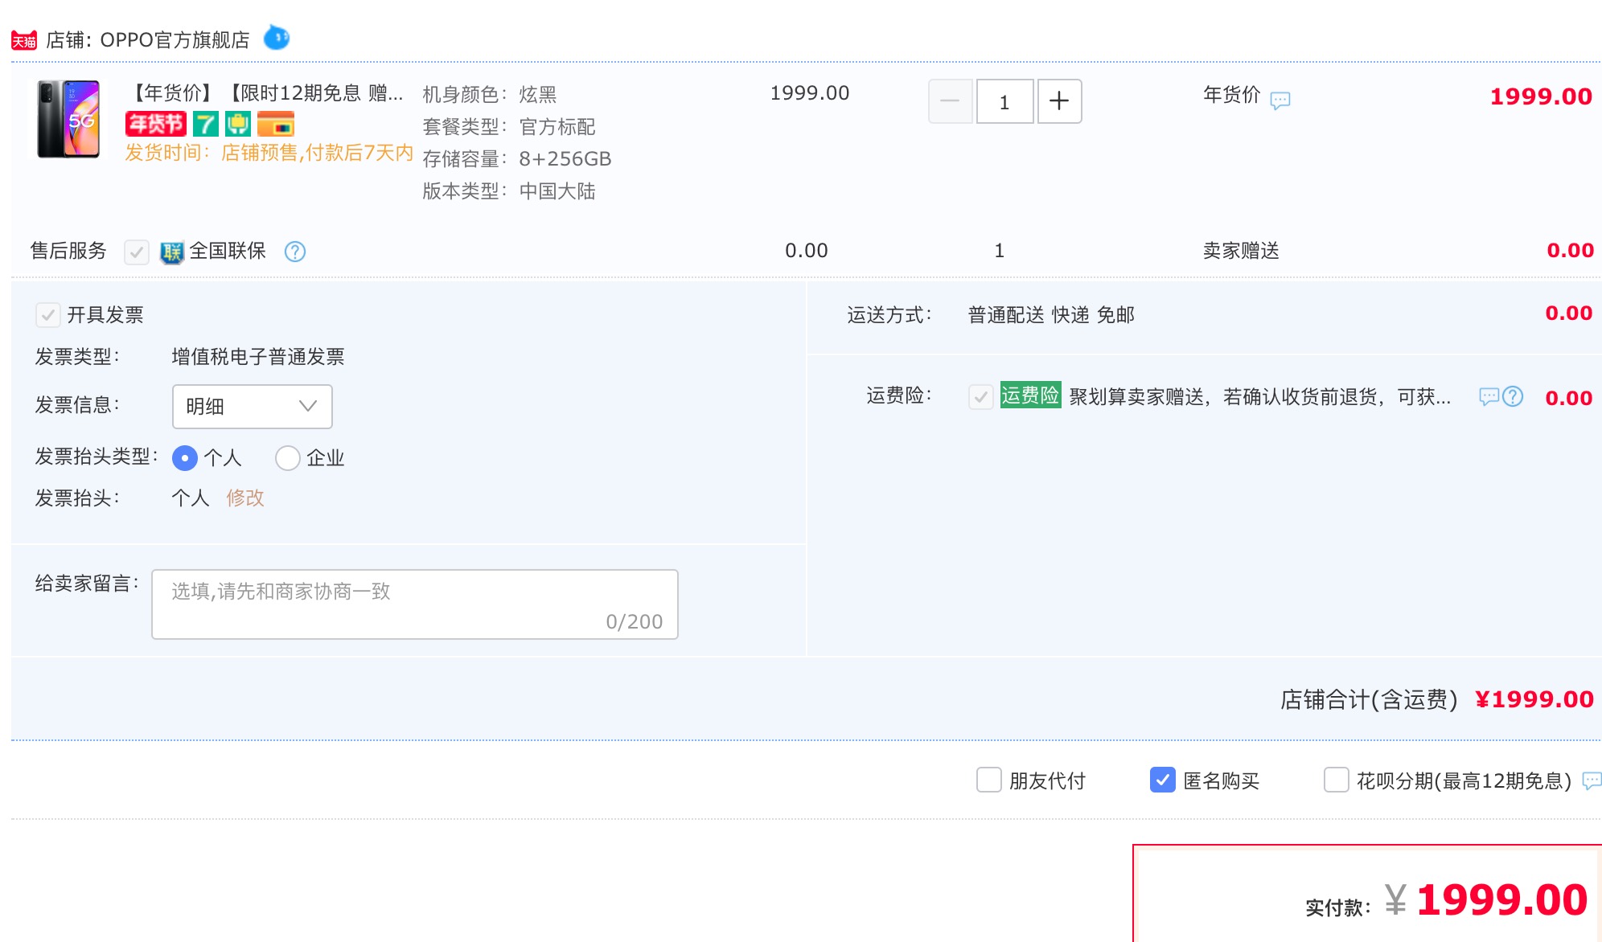Click the green shield guarantee badge
The height and width of the screenshot is (942, 1602).
pos(238,124)
